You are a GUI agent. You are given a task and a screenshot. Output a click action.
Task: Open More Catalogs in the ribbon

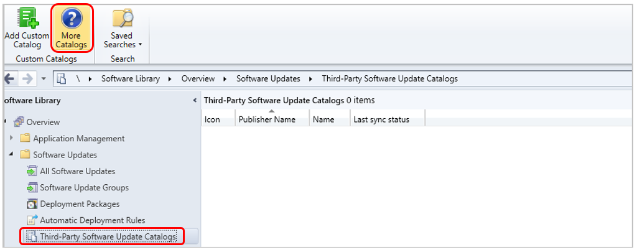(72, 29)
